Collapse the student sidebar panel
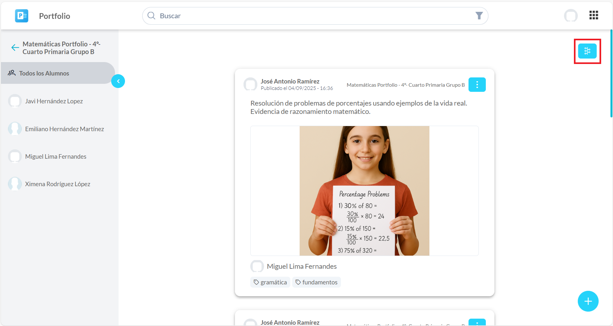 pyautogui.click(x=118, y=81)
